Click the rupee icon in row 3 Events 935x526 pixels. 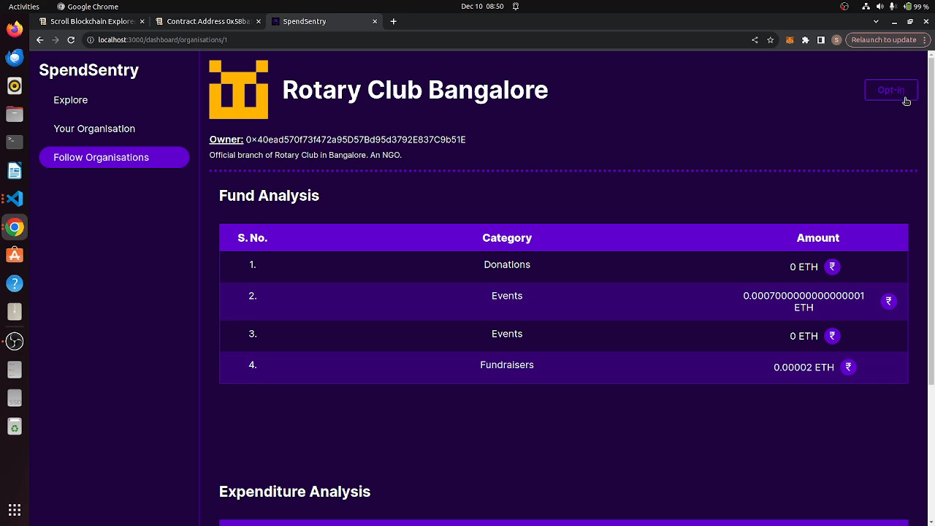[x=832, y=336]
